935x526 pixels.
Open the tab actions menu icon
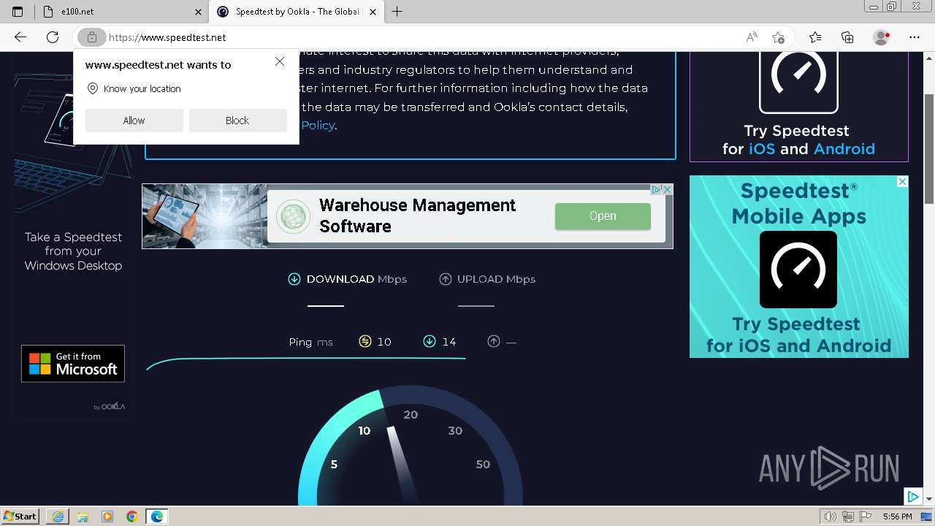tap(18, 12)
